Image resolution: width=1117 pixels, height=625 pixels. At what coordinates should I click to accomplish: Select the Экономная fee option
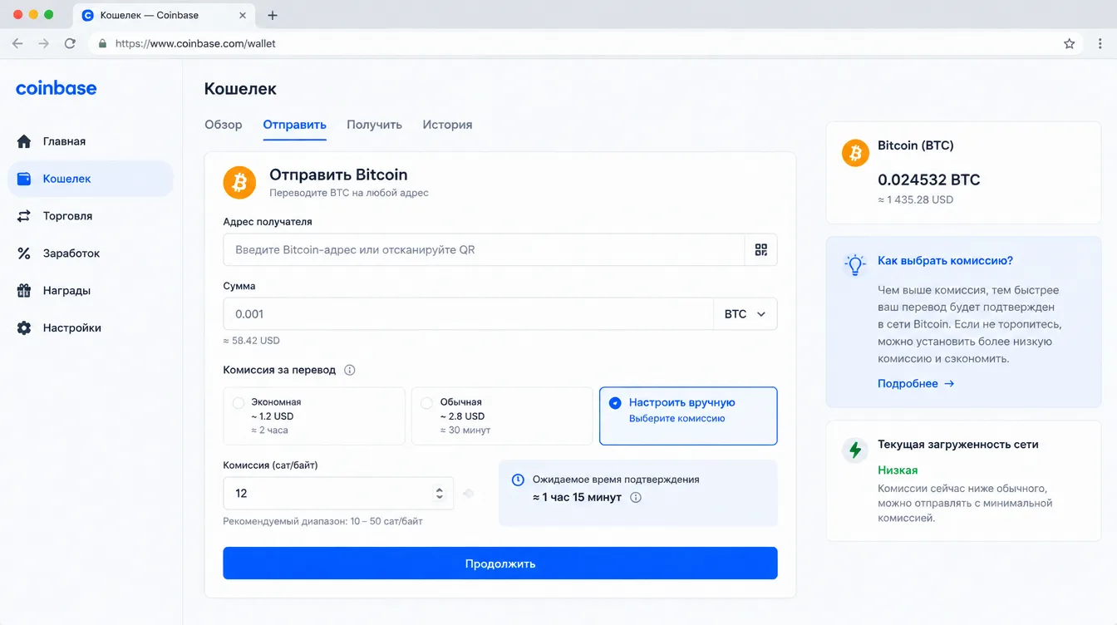pyautogui.click(x=314, y=416)
